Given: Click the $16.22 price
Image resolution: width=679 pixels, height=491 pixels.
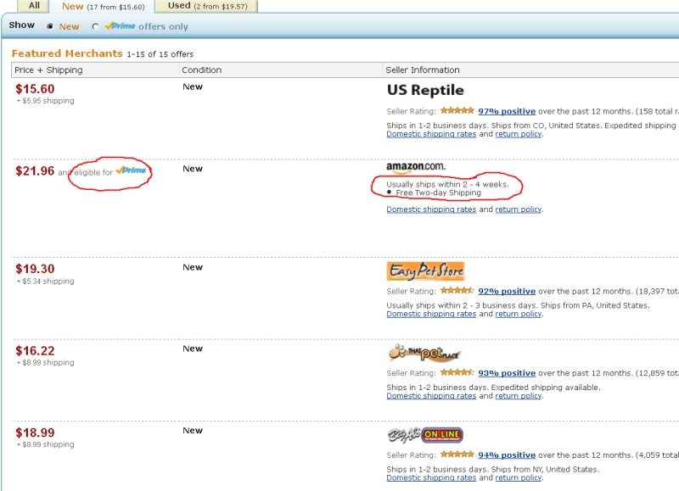Looking at the screenshot, I should point(35,351).
